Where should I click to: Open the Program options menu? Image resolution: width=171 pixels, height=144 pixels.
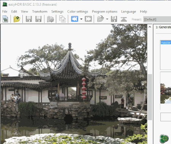[x=104, y=12]
